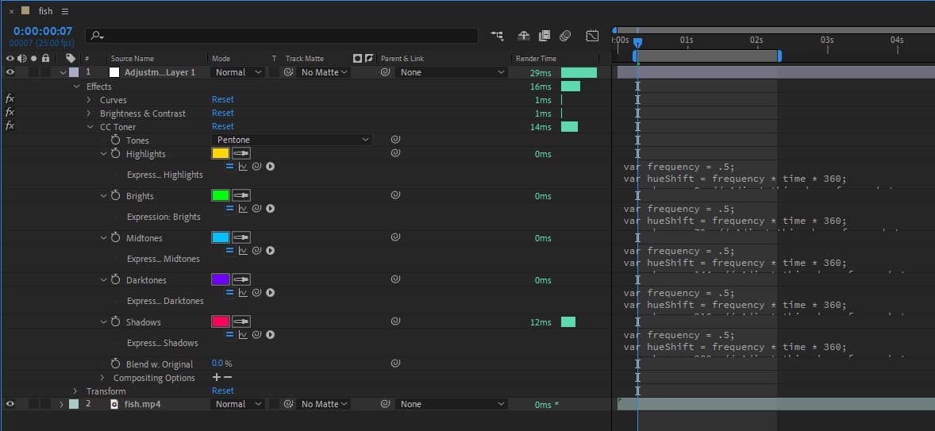The image size is (935, 431).
Task: Show graph for Highlights expression
Action: (243, 167)
